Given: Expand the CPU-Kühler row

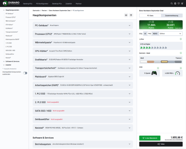Looking at the screenshot, I should pyautogui.click(x=83, y=51).
